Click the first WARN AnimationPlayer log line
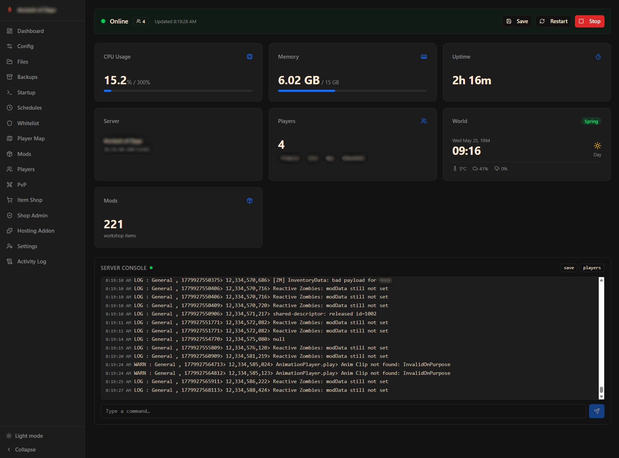 coord(278,365)
